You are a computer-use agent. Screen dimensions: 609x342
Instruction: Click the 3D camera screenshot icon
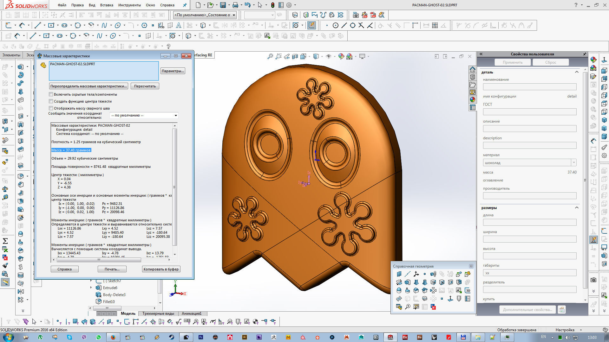(x=356, y=15)
